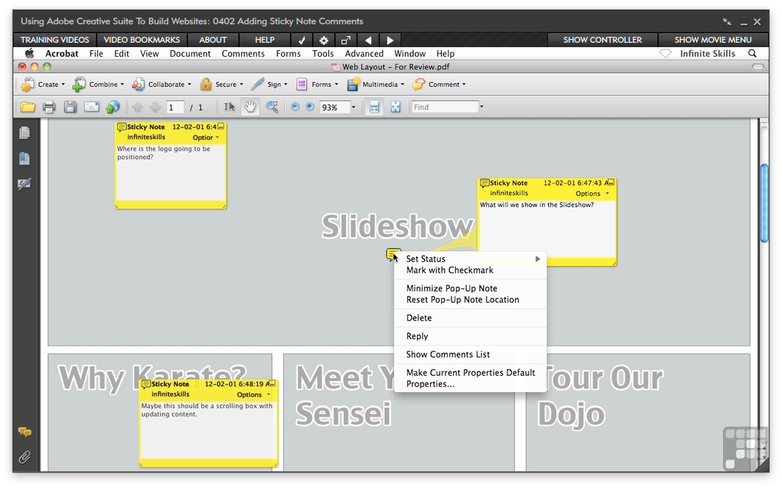The image size is (782, 488).
Task: Choose Show Comments List
Action: pos(470,355)
